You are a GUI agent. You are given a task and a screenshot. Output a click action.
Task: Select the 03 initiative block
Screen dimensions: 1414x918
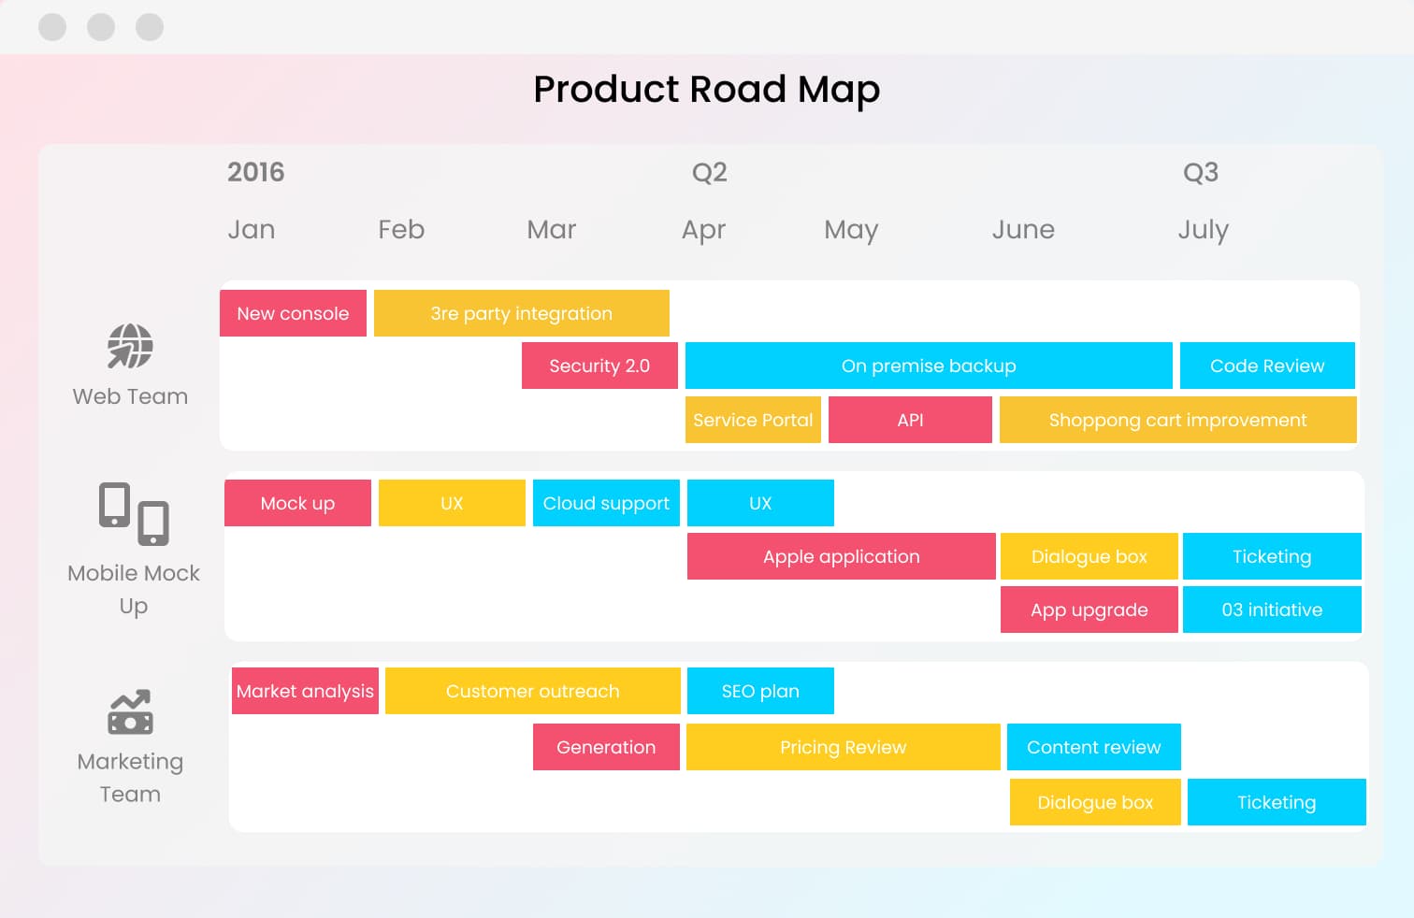1272,610
